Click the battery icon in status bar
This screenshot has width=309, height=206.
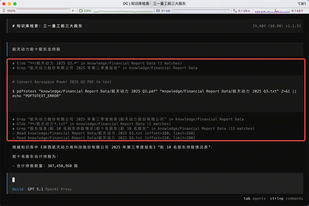pos(4,11)
